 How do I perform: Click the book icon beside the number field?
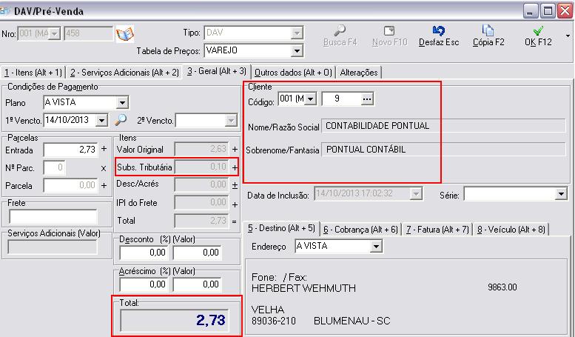[x=124, y=34]
